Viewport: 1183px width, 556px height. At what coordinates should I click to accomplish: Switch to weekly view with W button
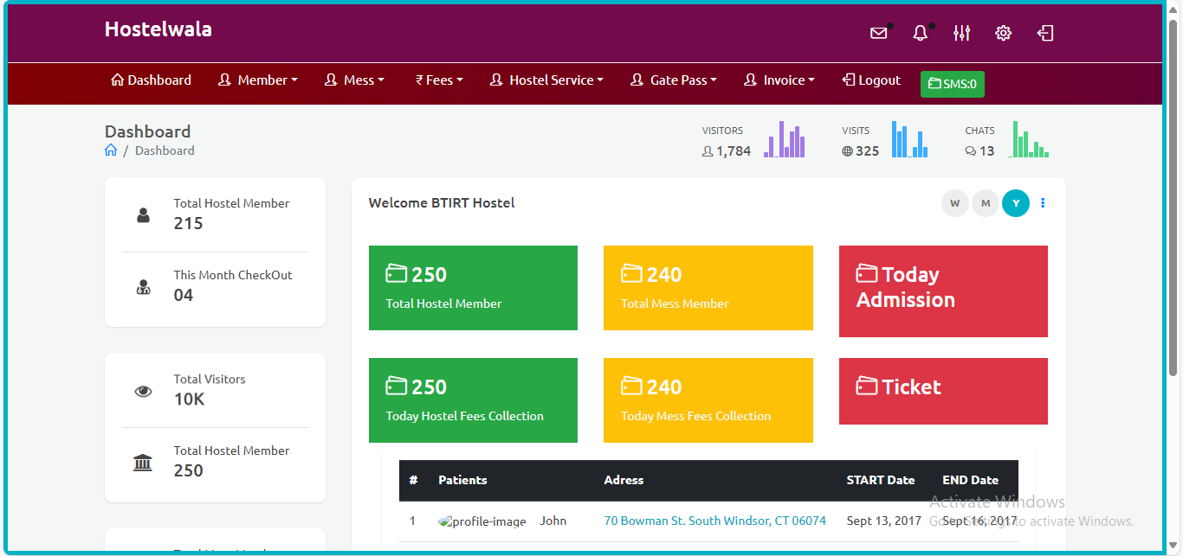954,203
